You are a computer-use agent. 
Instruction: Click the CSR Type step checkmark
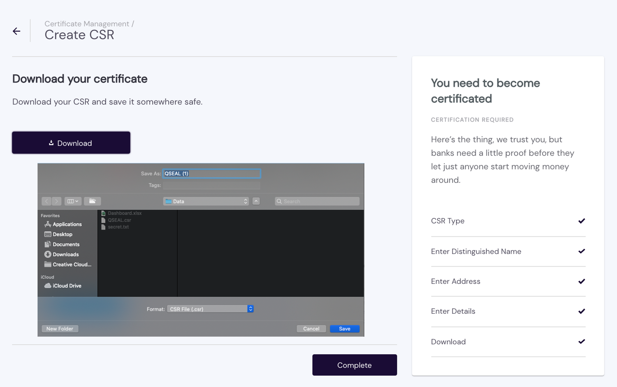[x=581, y=221]
